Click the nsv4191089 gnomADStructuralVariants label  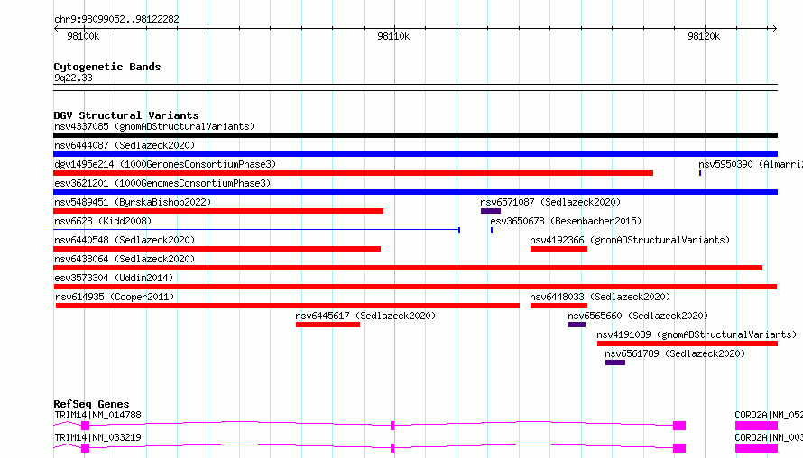[697, 334]
